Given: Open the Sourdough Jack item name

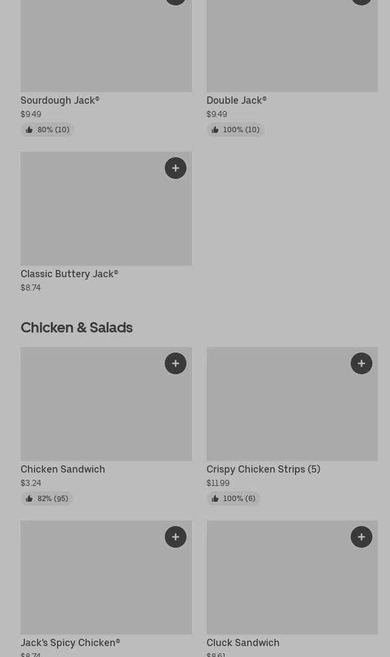Looking at the screenshot, I should tap(60, 100).
